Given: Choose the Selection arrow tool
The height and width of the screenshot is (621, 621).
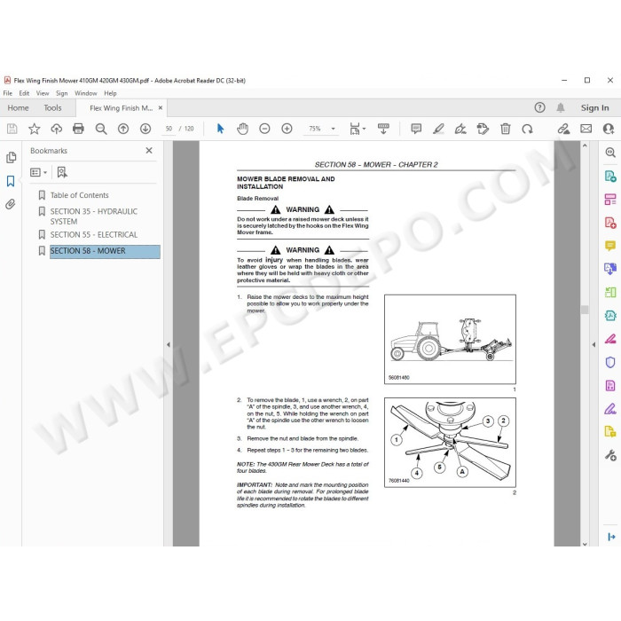Looking at the screenshot, I should [220, 129].
